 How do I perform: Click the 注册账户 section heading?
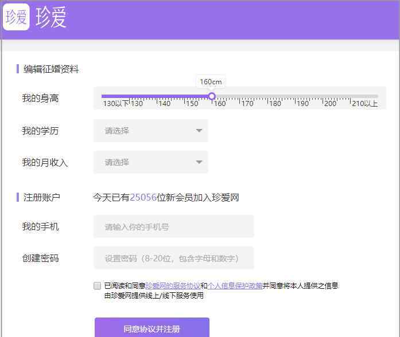click(x=42, y=197)
